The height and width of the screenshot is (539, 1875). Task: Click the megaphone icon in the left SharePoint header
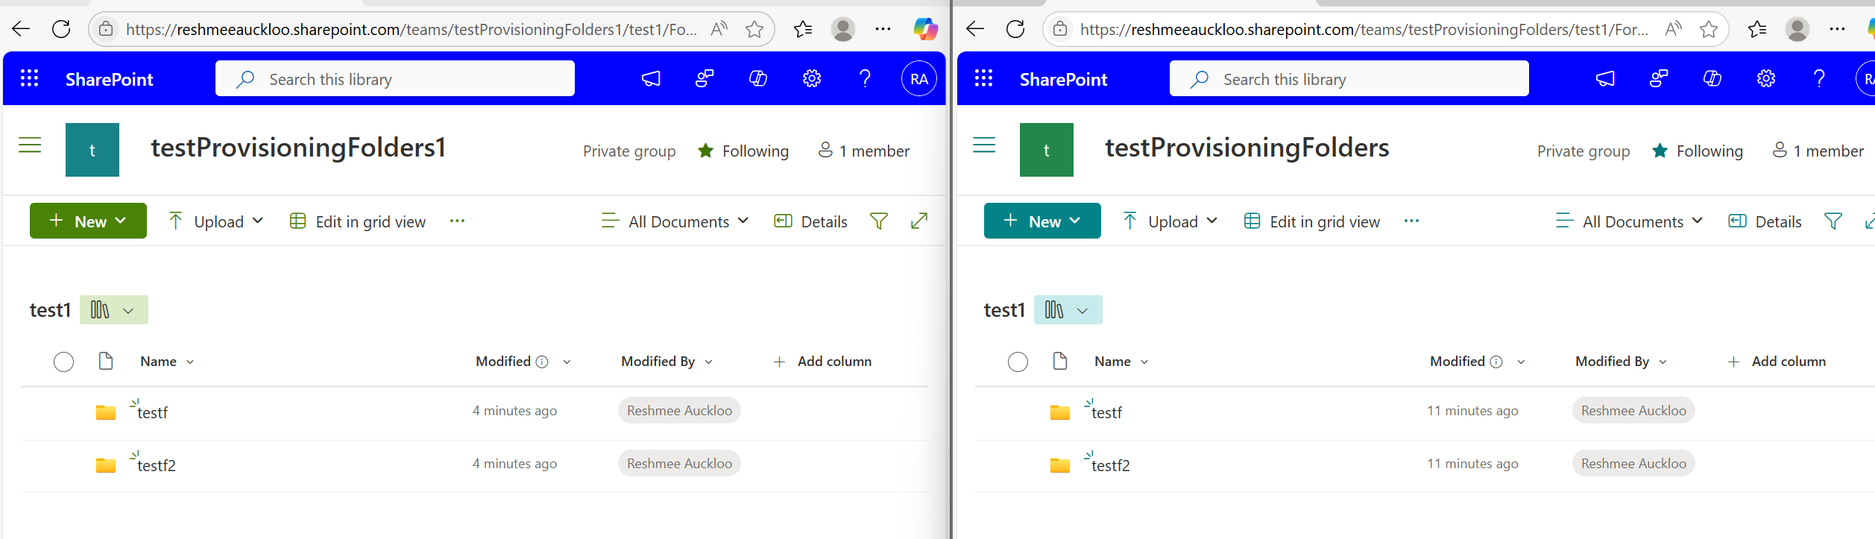651,78
